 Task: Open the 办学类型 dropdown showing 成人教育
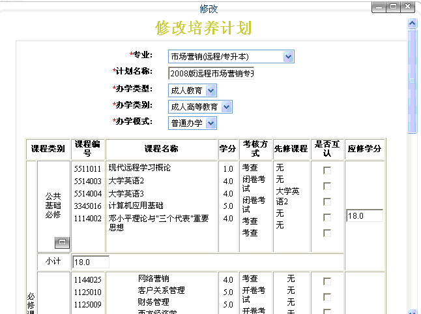coord(211,91)
